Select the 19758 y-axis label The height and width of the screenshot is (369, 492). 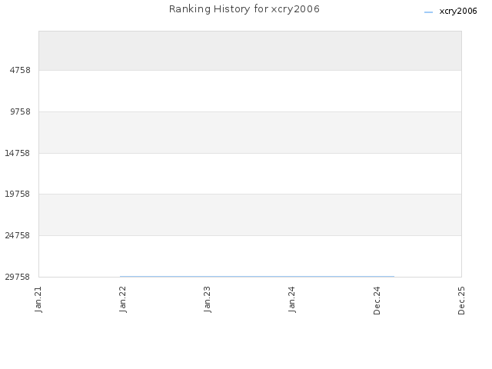pyautogui.click(x=17, y=194)
